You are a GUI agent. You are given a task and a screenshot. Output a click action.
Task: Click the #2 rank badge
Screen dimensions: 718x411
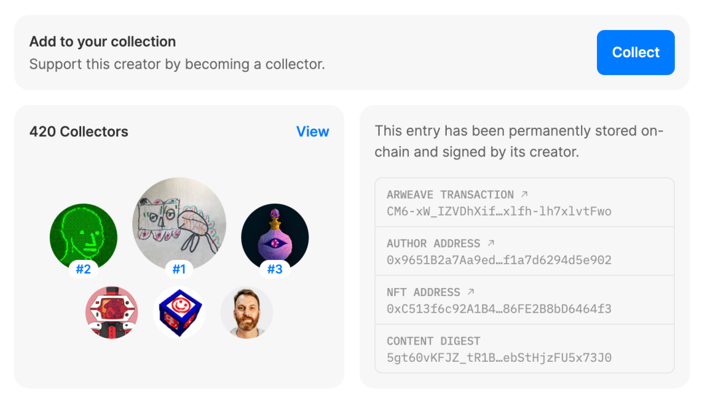click(x=84, y=269)
